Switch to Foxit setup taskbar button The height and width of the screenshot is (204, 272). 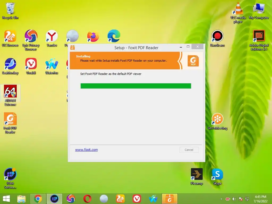click(x=170, y=199)
